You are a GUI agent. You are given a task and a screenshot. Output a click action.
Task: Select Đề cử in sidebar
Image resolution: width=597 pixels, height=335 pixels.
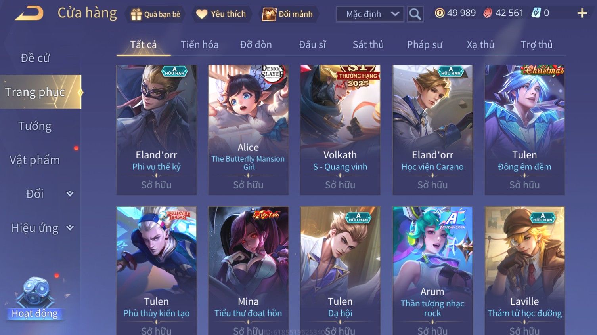pos(35,58)
